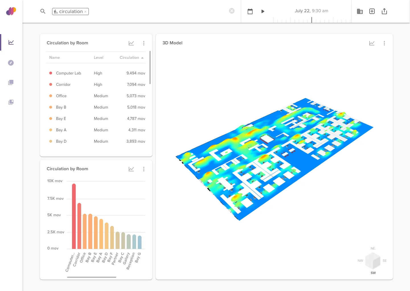Open options menu for Circulation table panel
This screenshot has height=291, width=410.
(144, 43)
